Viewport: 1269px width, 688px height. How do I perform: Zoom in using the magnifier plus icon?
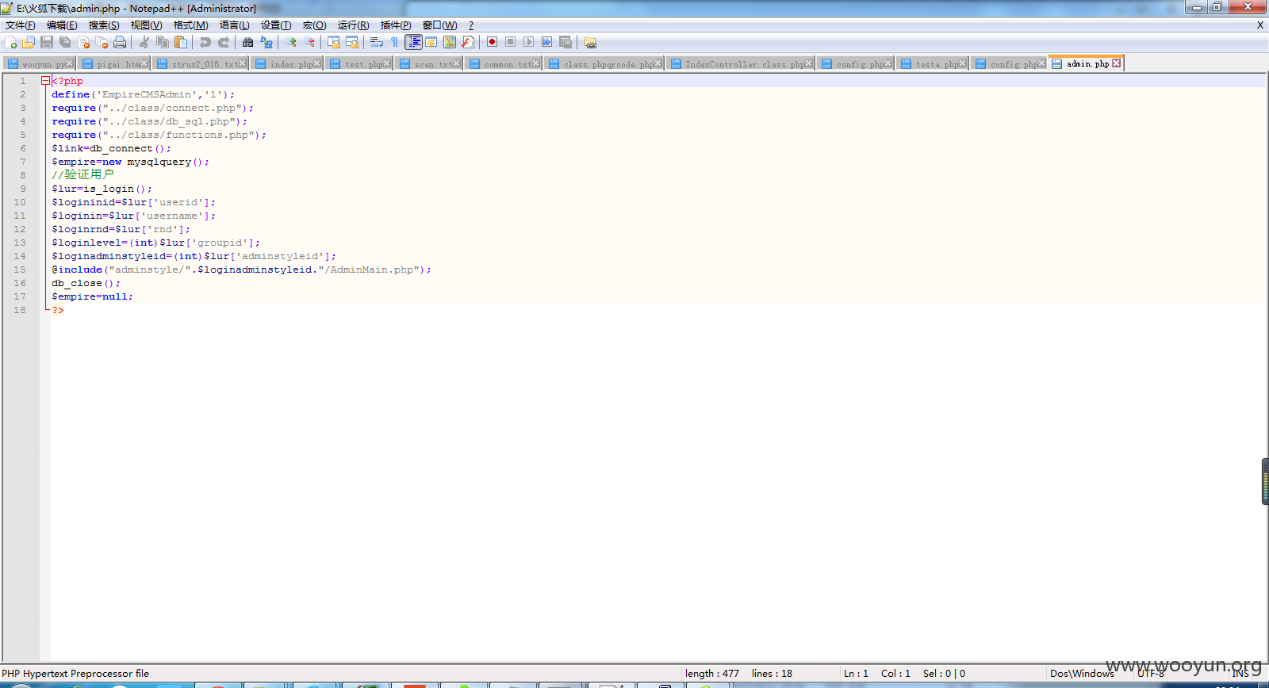point(291,42)
